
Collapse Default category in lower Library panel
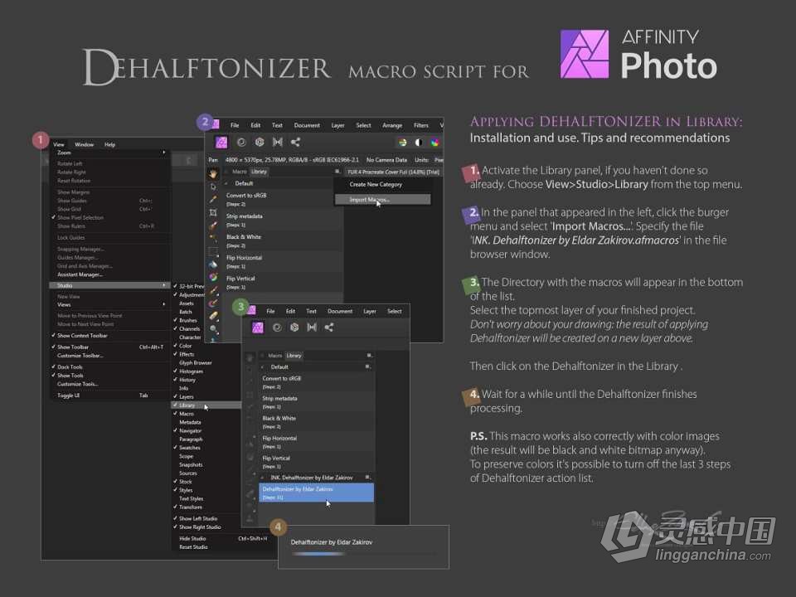click(262, 366)
